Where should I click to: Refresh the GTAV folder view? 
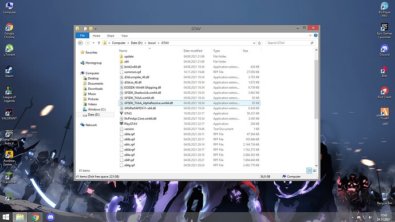(x=259, y=43)
